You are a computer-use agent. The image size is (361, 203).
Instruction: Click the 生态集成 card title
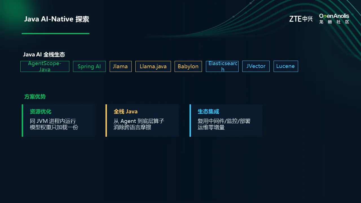[208, 112]
